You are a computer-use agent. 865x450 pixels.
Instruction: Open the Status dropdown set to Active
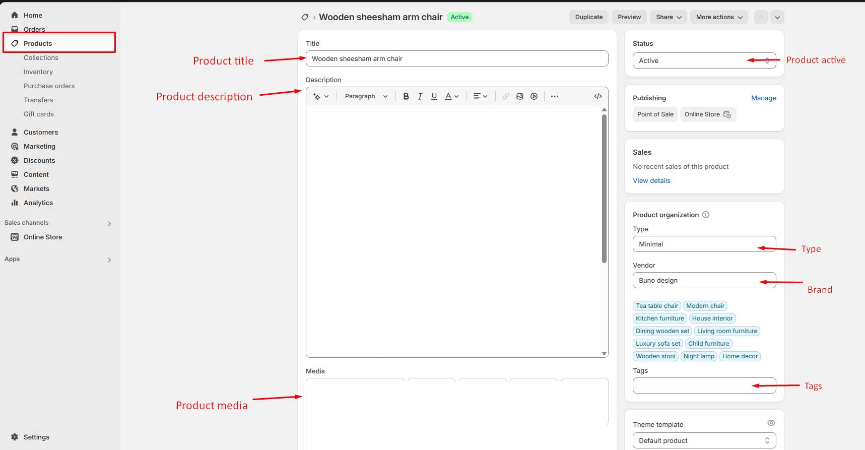click(703, 60)
